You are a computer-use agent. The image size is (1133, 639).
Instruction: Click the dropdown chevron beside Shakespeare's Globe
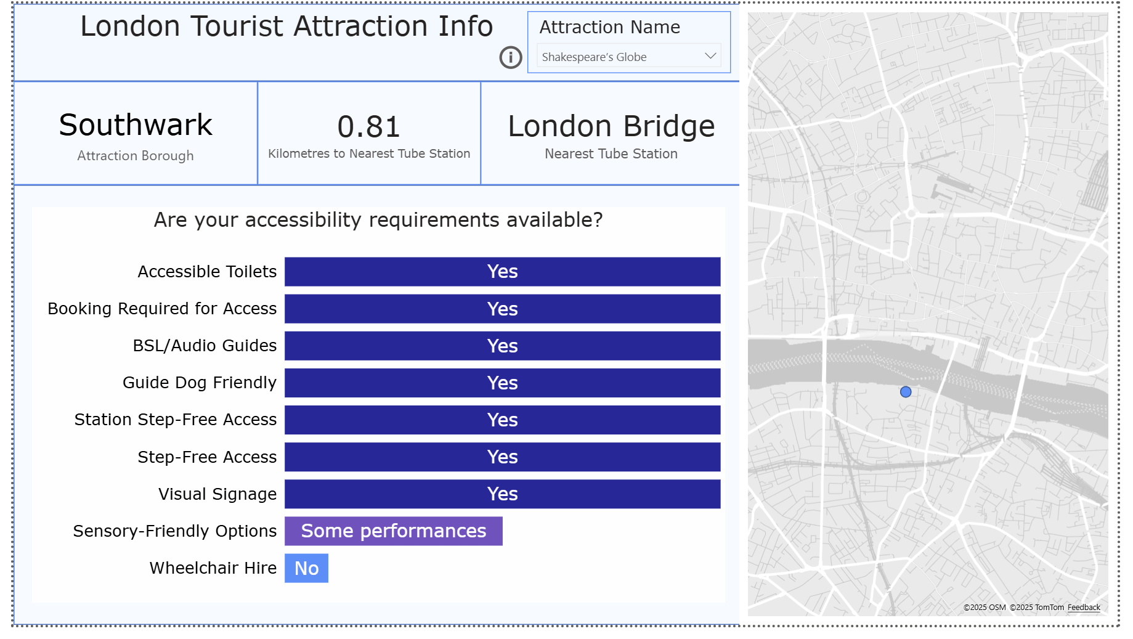[x=710, y=56]
